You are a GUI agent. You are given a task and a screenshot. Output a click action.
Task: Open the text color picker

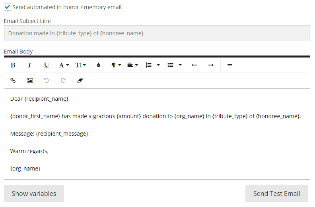pos(98,65)
